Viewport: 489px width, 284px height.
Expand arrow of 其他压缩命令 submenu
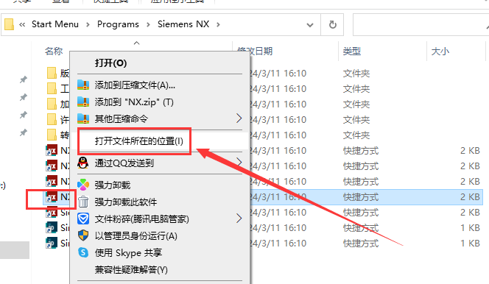[x=239, y=118]
